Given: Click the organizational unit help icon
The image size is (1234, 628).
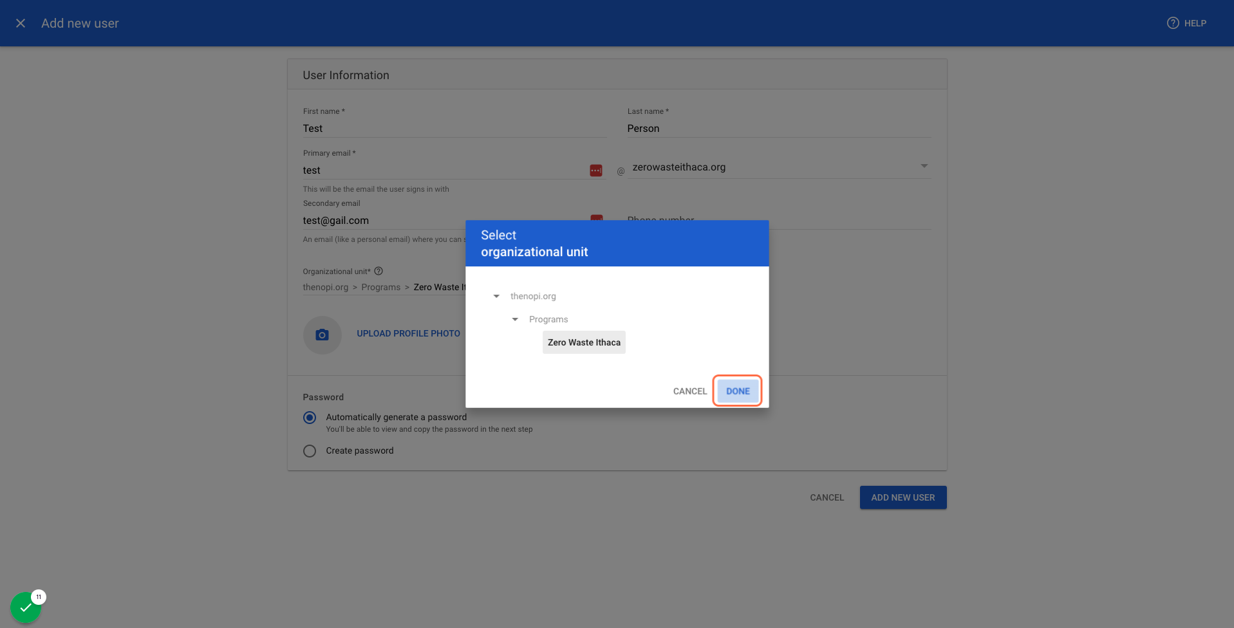Looking at the screenshot, I should [x=379, y=271].
